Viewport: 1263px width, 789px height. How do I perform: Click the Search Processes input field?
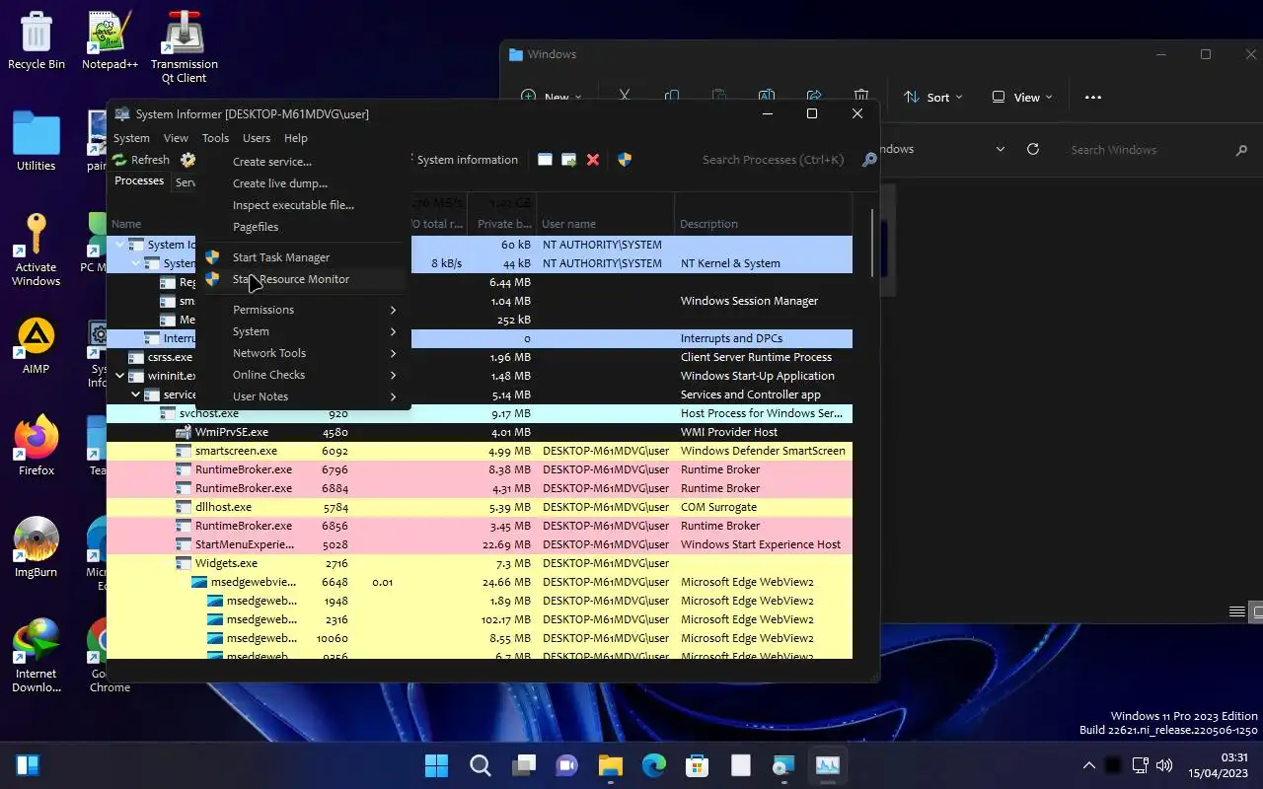coord(773,160)
